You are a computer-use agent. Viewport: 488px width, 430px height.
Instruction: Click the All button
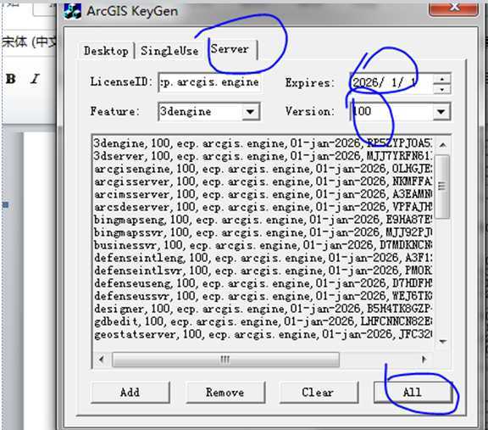tap(413, 392)
